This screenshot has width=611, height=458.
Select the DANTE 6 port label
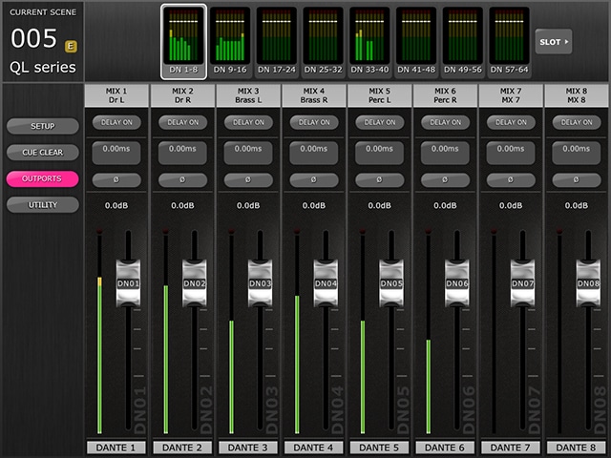(446, 448)
